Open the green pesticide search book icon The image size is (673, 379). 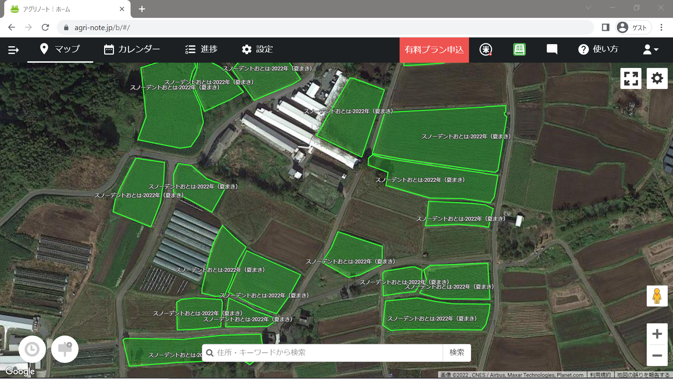point(519,50)
